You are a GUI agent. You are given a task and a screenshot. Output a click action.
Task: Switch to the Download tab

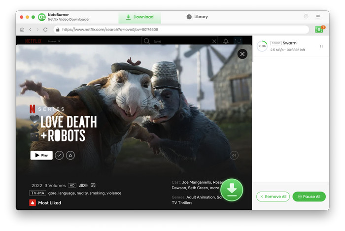(x=139, y=17)
